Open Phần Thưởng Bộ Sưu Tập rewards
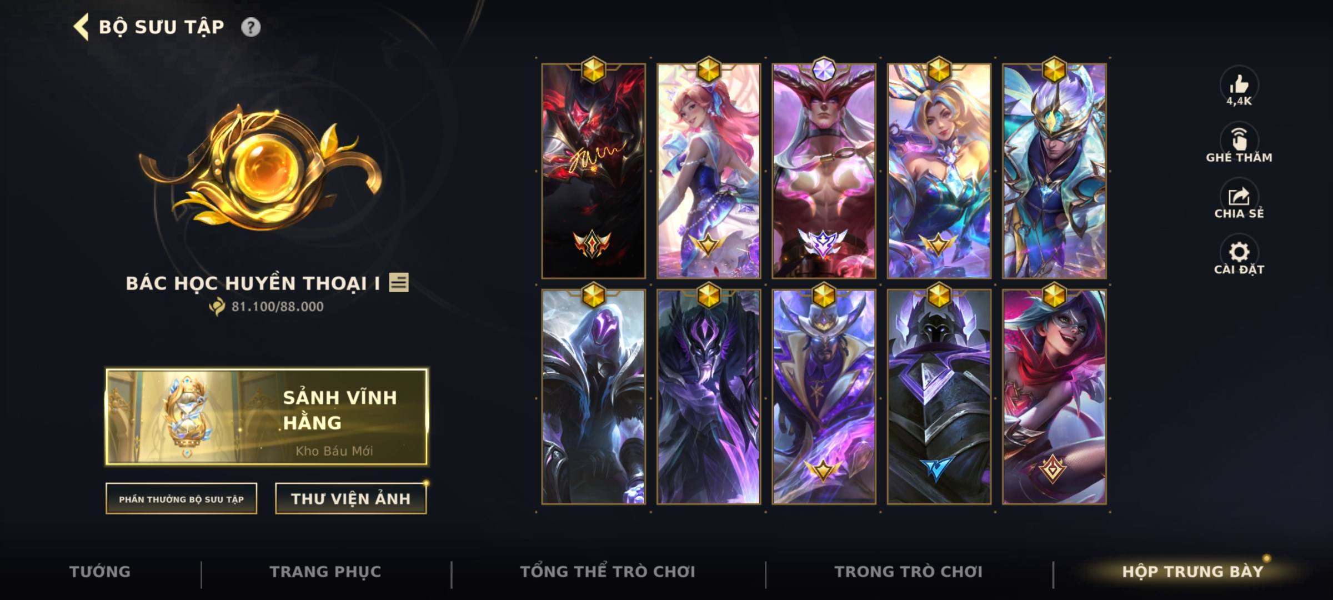Screen dimensions: 1333x600 [x=181, y=499]
